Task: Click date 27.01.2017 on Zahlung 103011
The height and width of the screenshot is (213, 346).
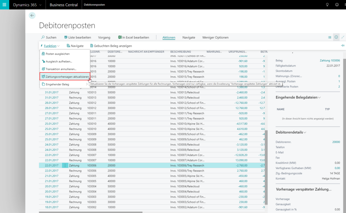Action: [52, 113]
